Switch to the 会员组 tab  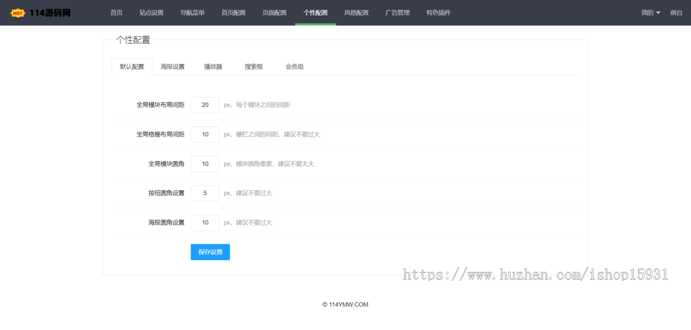click(x=294, y=67)
